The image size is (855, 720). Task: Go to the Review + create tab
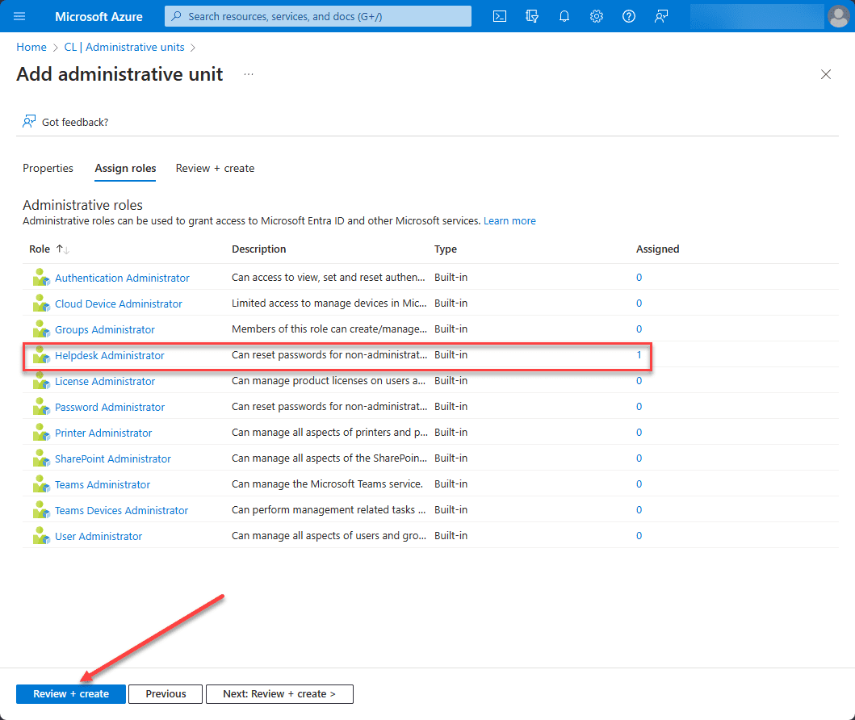coord(215,169)
